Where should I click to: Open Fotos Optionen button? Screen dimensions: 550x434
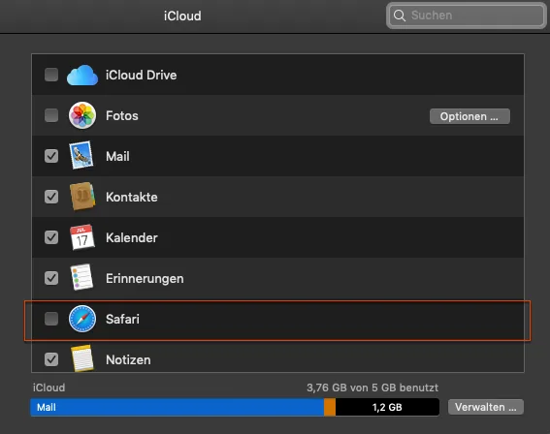pos(469,116)
